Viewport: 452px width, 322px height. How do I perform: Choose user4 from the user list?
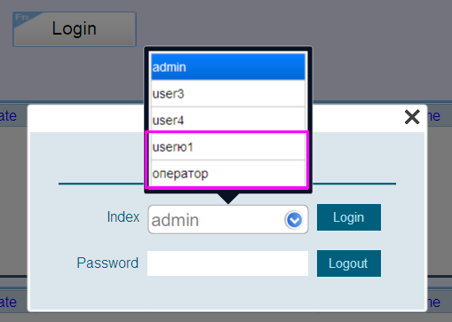228,120
